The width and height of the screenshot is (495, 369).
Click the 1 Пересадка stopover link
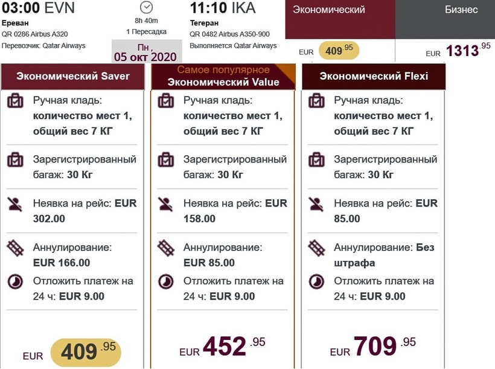[146, 31]
